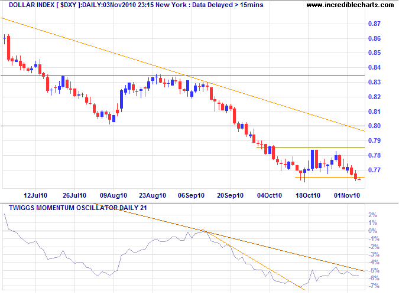
Task: Click the 04Oct10 date label
Action: point(270,195)
